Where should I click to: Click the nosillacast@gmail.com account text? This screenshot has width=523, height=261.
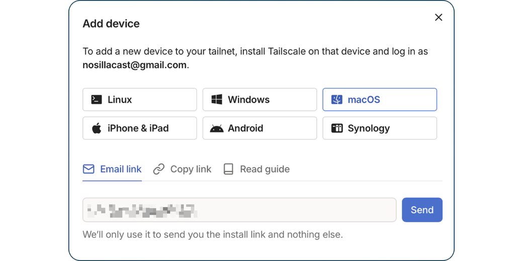pyautogui.click(x=134, y=65)
